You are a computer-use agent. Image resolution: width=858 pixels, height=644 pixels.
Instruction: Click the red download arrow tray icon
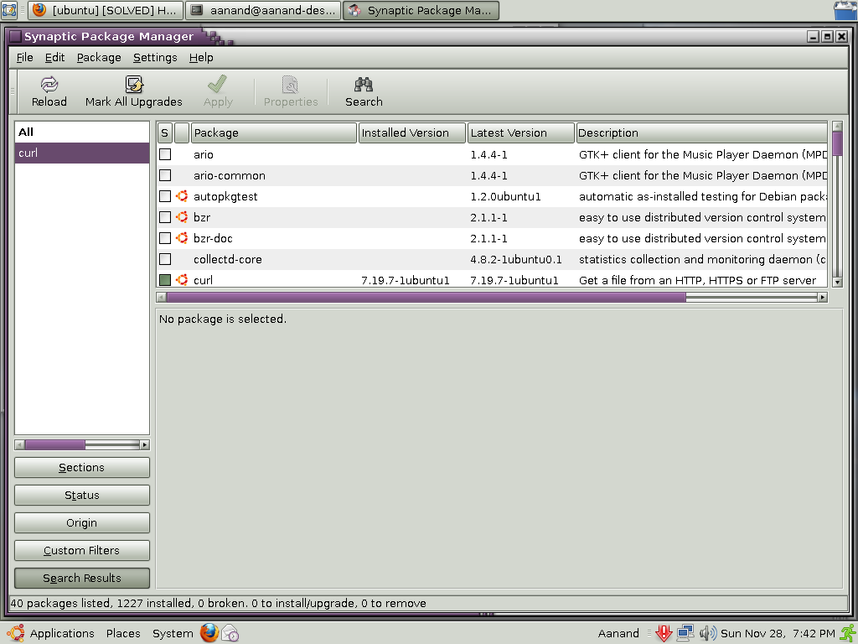pos(664,633)
